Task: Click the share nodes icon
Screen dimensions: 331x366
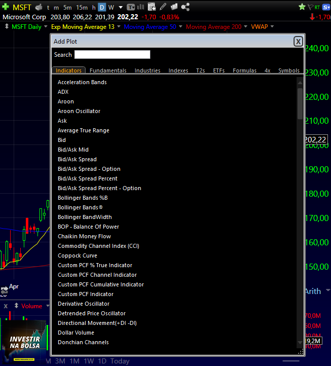Action: (x=185, y=7)
